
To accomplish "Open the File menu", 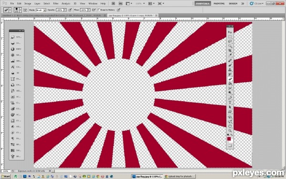I will (12, 3).
